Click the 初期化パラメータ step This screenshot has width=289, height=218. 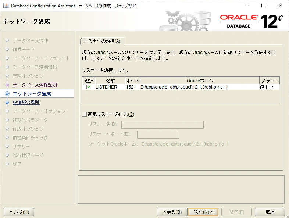(30, 120)
